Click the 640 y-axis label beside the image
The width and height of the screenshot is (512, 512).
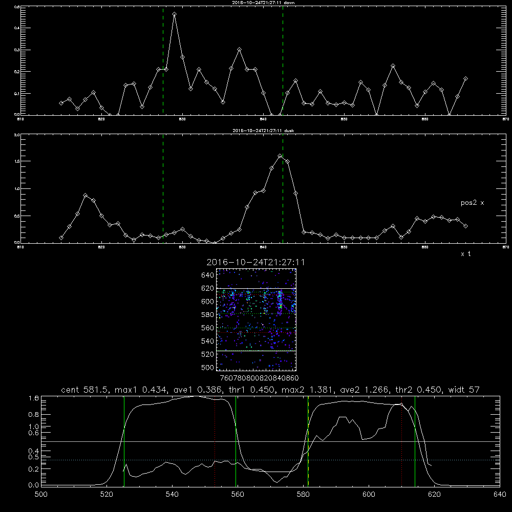click(208, 275)
